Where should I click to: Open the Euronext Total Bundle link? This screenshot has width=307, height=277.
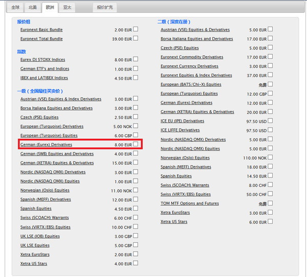tap(41, 39)
